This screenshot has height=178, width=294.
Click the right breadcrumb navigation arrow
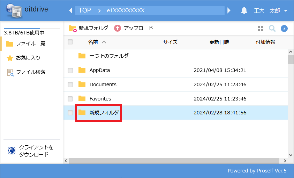[x=229, y=10]
